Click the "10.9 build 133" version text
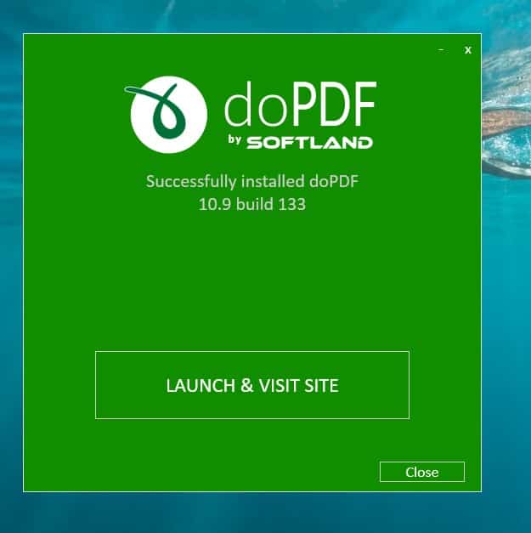This screenshot has height=533, width=531. 252,204
